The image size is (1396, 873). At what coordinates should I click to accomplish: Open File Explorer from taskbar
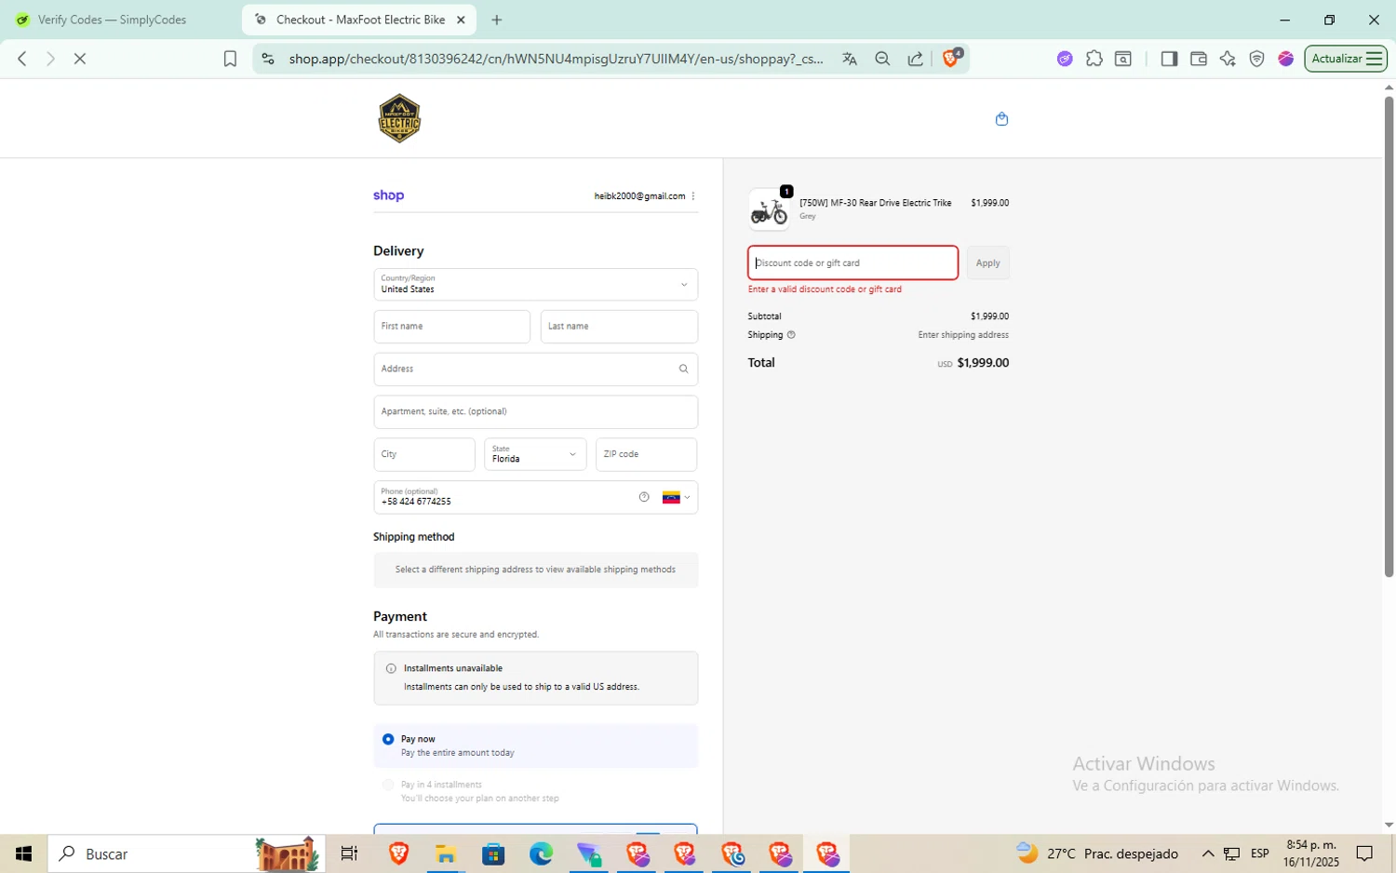pos(445,853)
